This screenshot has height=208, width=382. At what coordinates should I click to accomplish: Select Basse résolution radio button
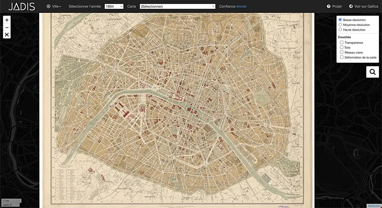click(340, 20)
